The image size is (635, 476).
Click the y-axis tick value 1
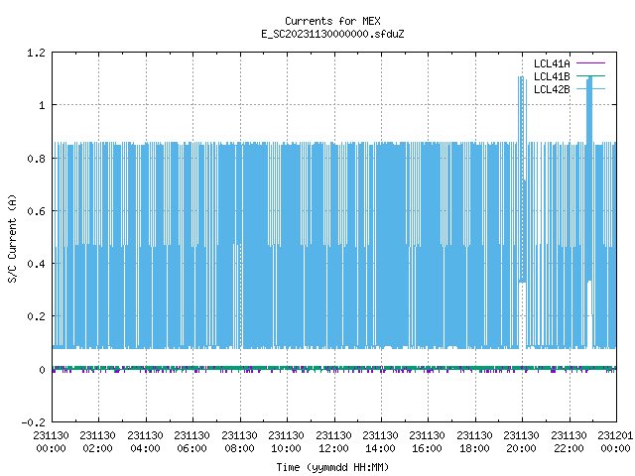click(x=42, y=106)
